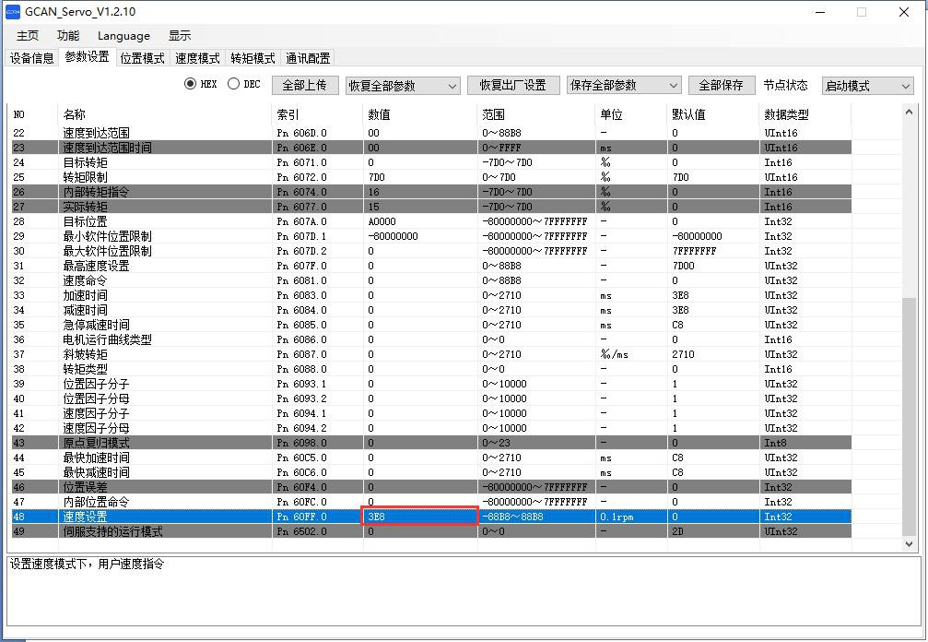Switch to the 设备信息 tab

(x=31, y=58)
